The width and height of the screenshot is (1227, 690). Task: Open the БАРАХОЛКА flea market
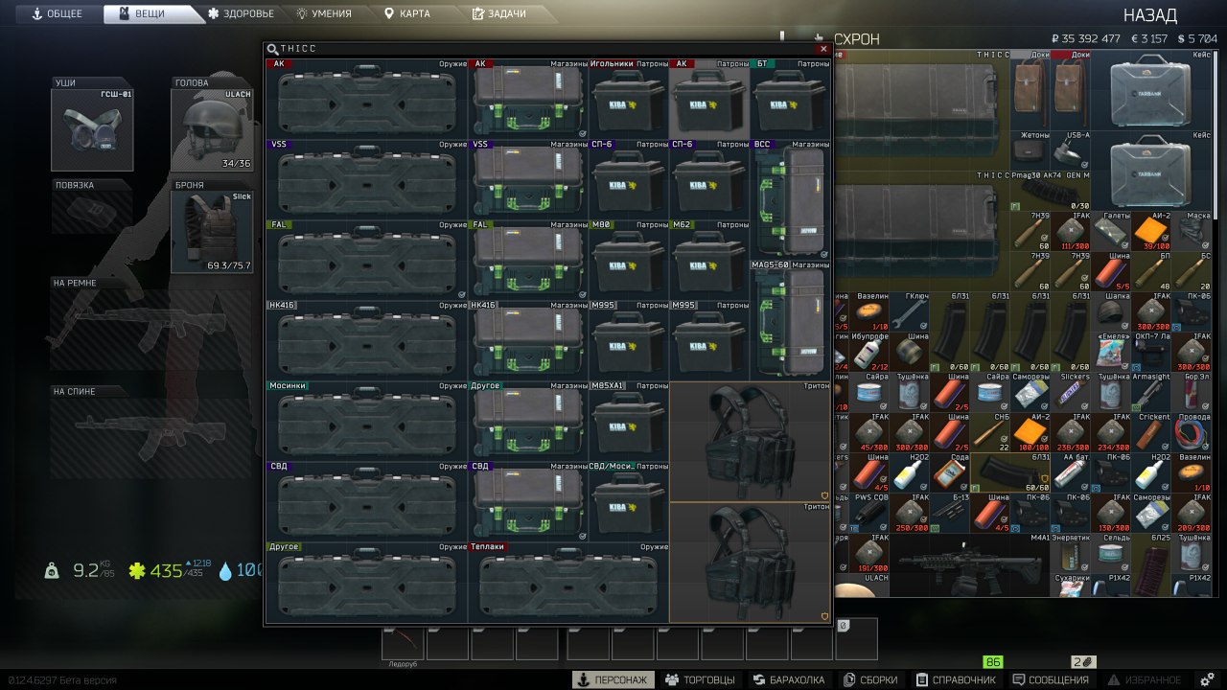tap(789, 679)
